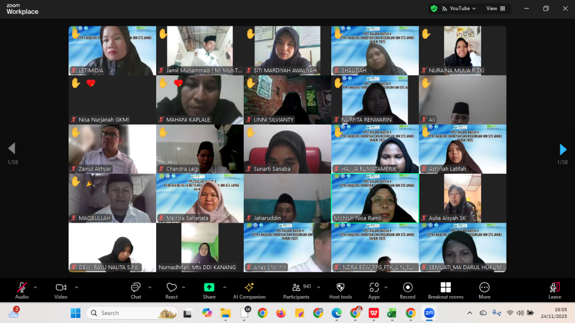This screenshot has height=323, width=575.
Task: Unmute microphone with Audio button
Action: (22, 290)
